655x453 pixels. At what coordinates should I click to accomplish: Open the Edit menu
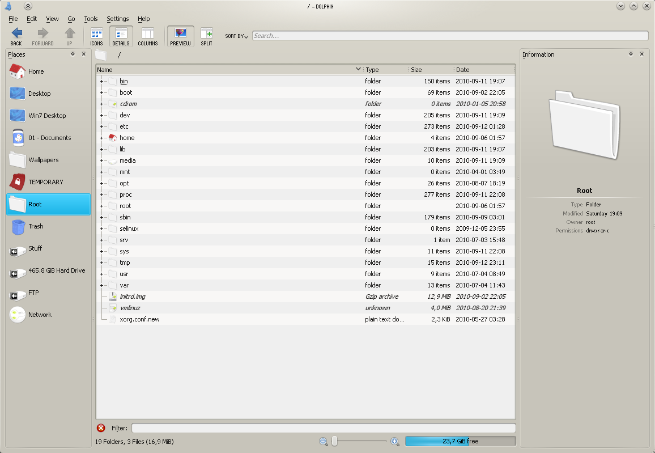[x=32, y=19]
